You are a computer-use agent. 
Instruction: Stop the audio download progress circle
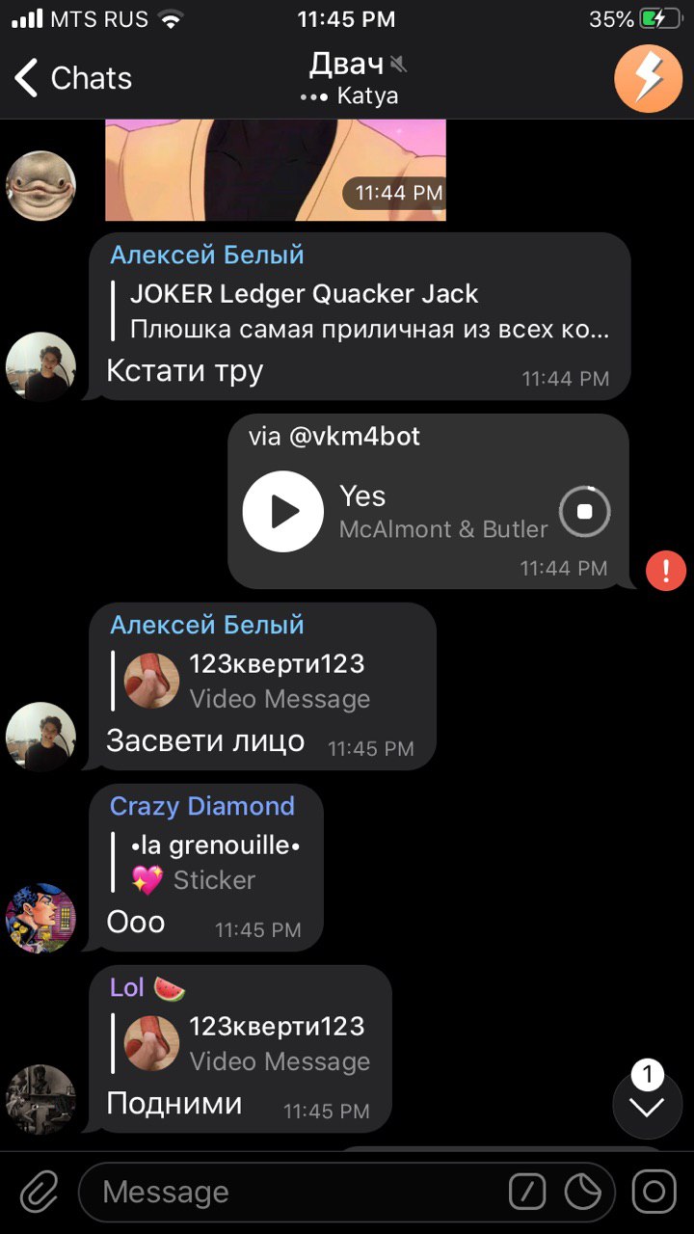585,511
